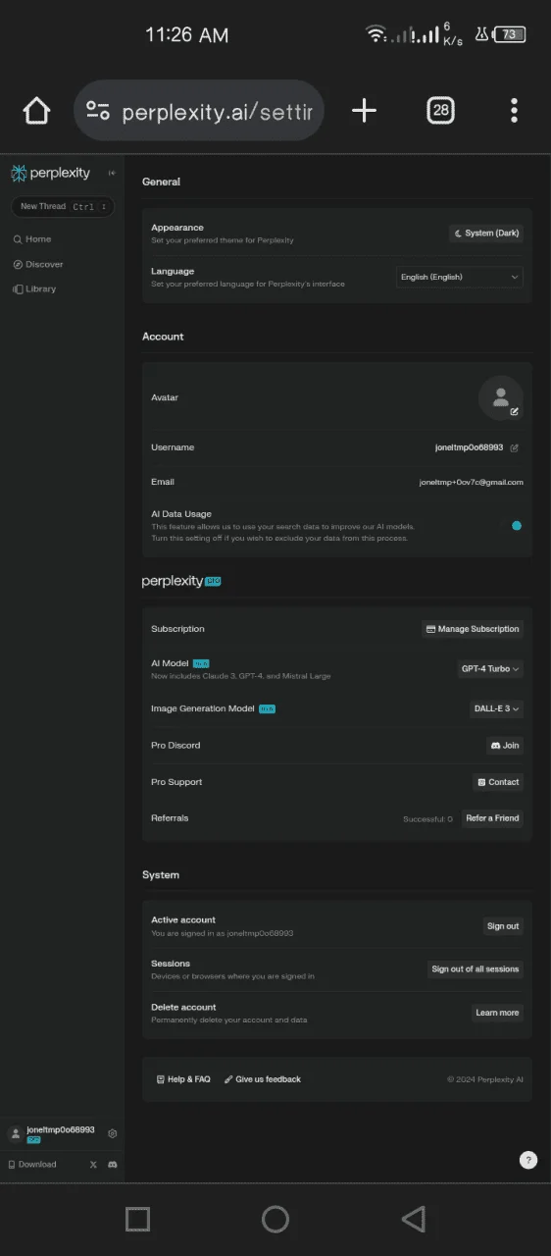Open the browser three-dot overflow menu
The height and width of the screenshot is (1256, 551).
coord(514,111)
